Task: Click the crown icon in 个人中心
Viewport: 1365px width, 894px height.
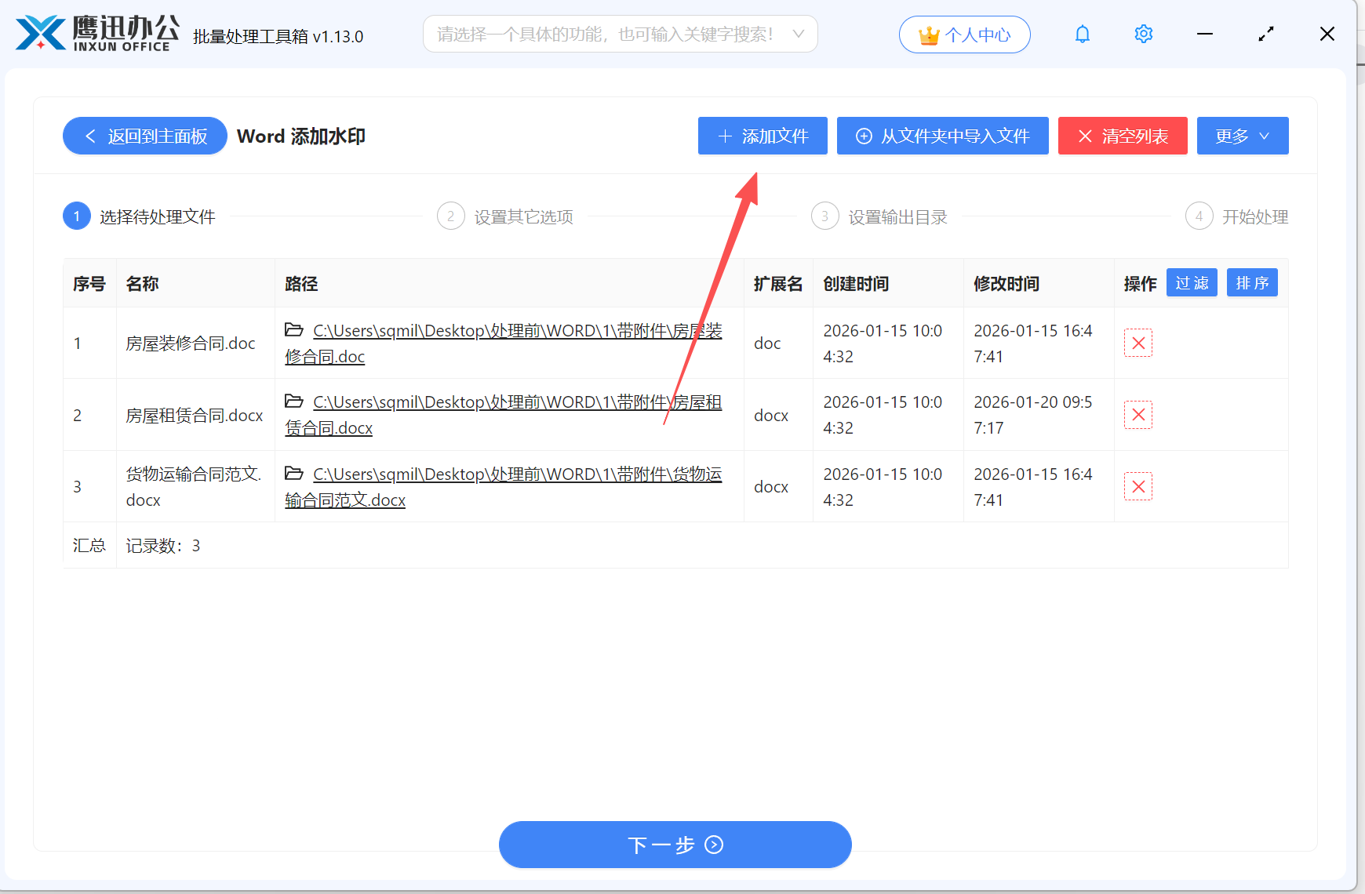Action: pos(928,34)
